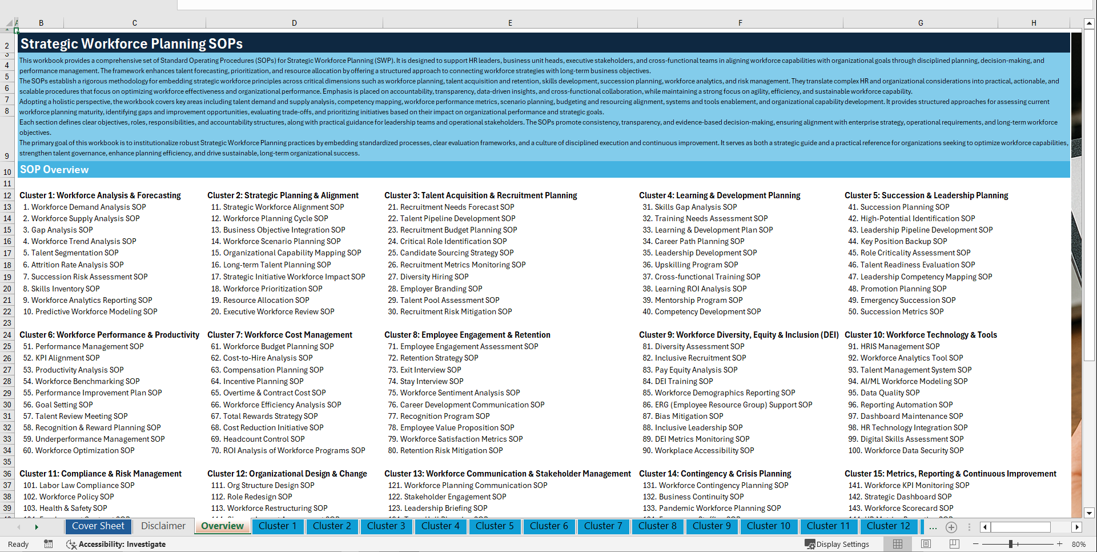Click next sheet navigation arrow

click(37, 527)
